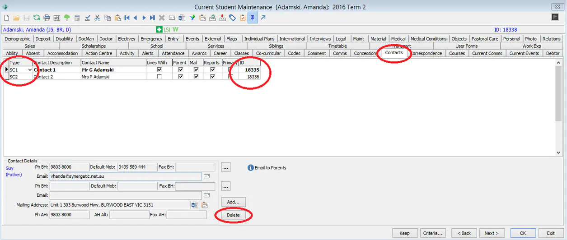Click the Print toolbar icon
567x240 pixels.
coord(47,18)
